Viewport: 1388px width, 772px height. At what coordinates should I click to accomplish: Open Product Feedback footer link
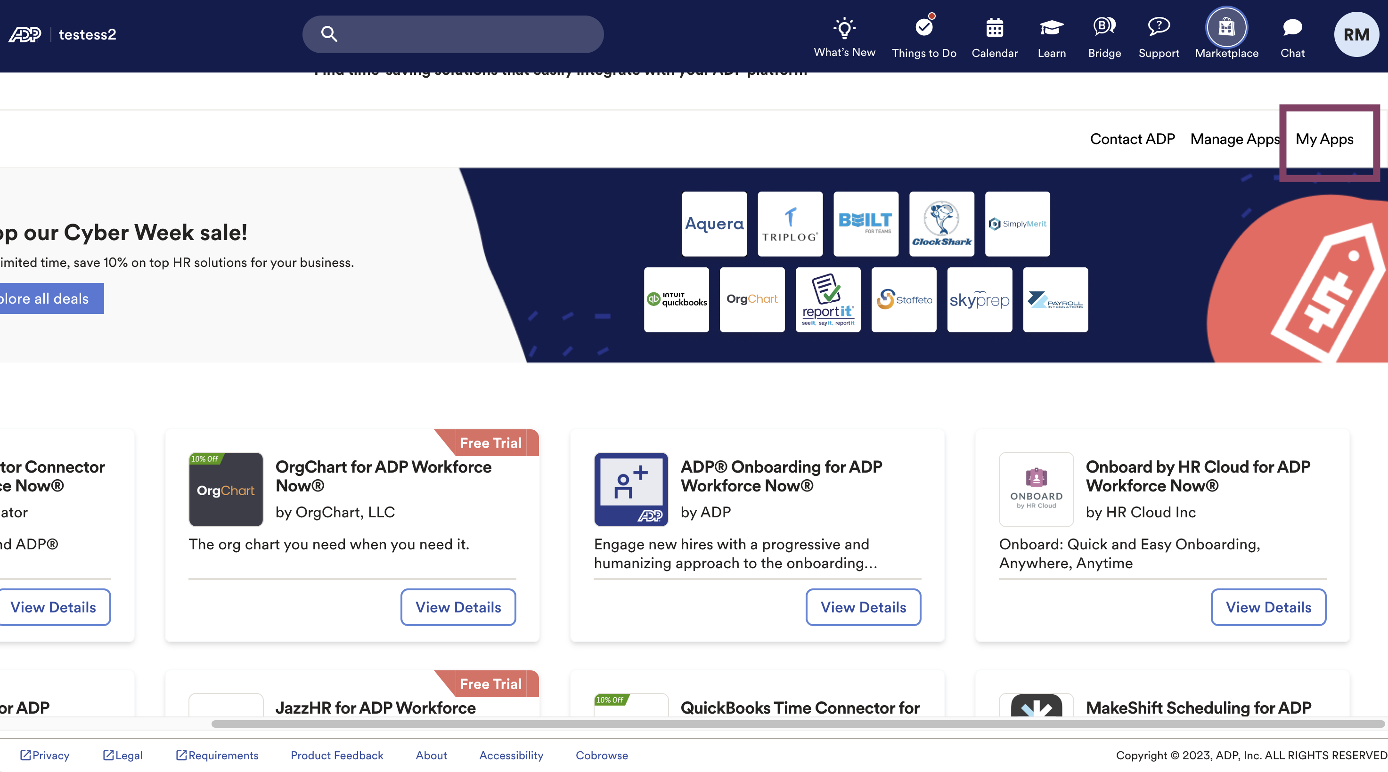tap(337, 756)
